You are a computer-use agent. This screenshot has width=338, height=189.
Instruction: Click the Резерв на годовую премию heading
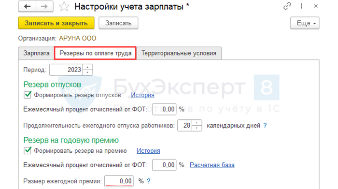[x=71, y=140]
